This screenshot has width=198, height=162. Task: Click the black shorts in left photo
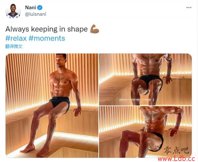click(60, 102)
